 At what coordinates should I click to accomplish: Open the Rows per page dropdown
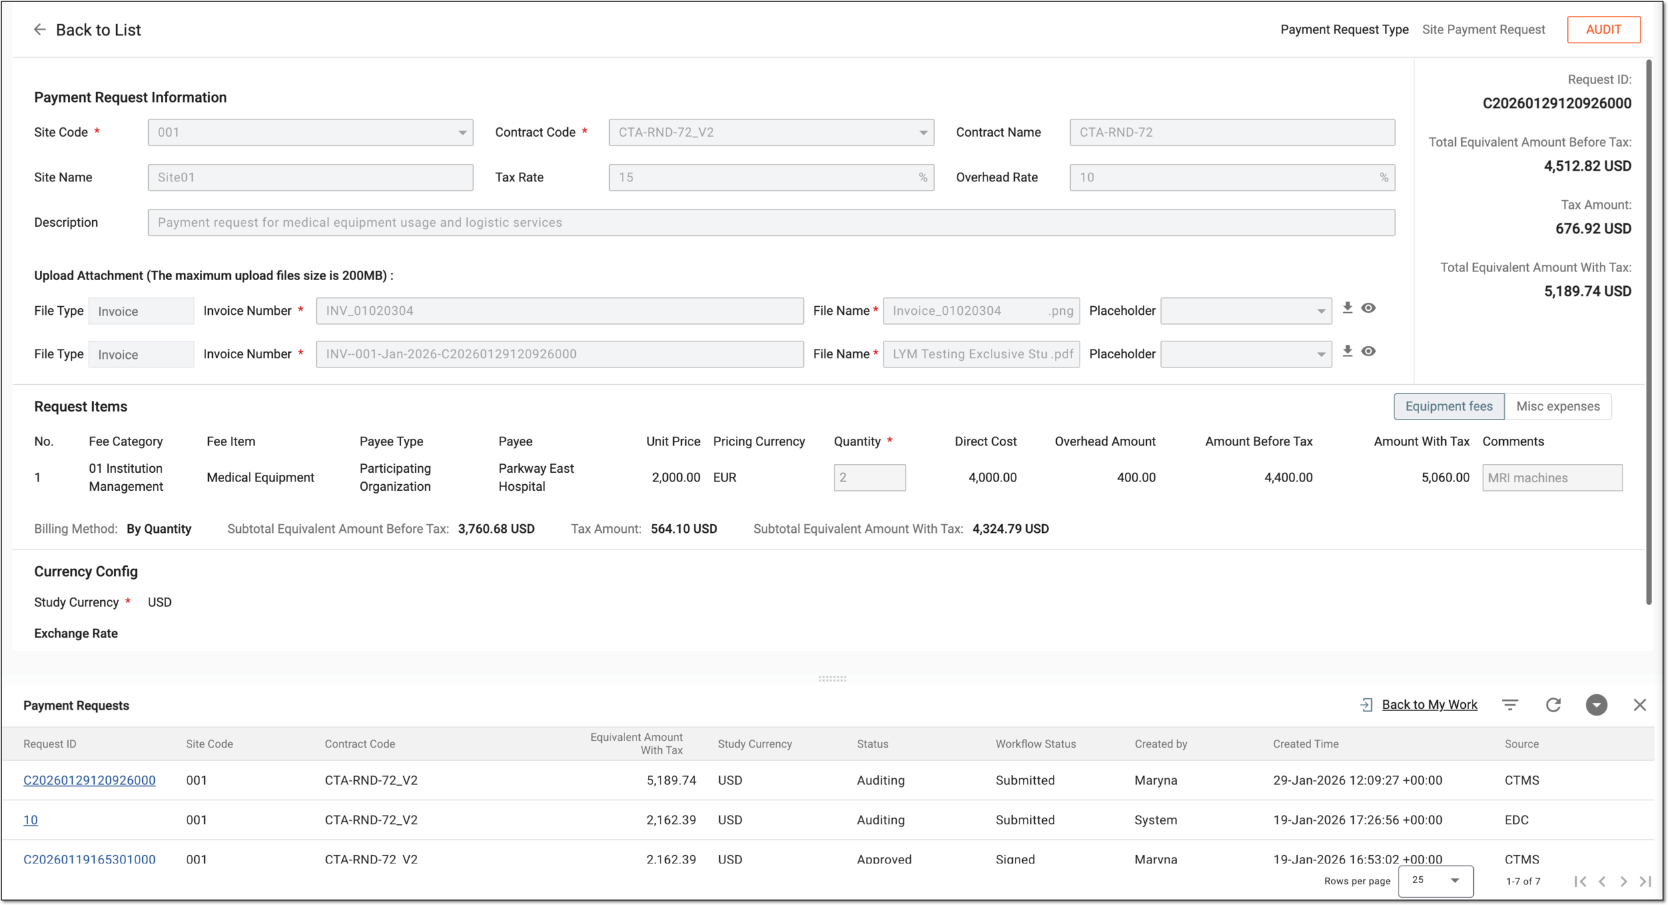coord(1435,881)
